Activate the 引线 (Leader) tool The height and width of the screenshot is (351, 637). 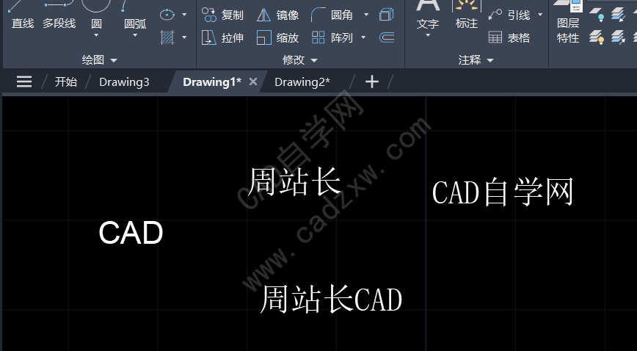[510, 15]
